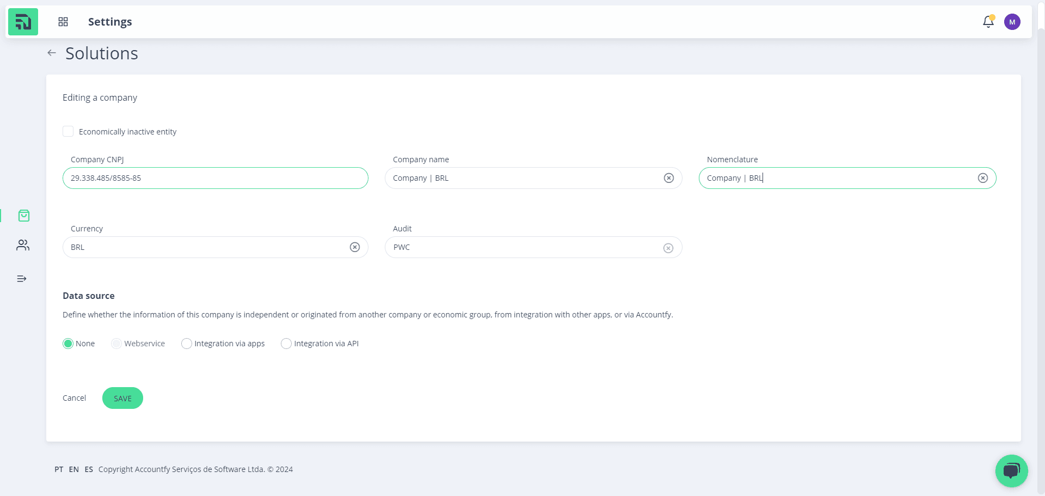Open the users sidebar icon

(x=23, y=245)
